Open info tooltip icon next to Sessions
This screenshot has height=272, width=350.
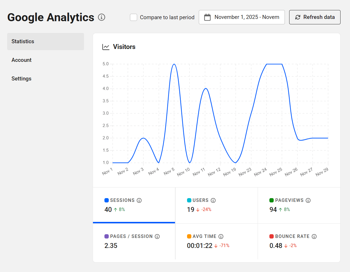click(x=139, y=200)
